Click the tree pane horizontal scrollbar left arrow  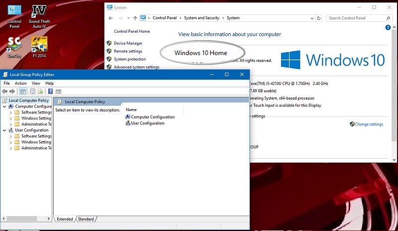tap(3, 218)
